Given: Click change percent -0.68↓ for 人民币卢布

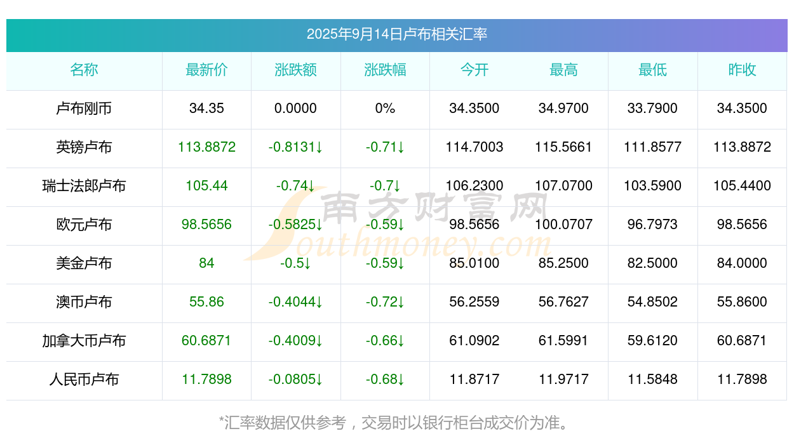Looking at the screenshot, I should pos(385,380).
